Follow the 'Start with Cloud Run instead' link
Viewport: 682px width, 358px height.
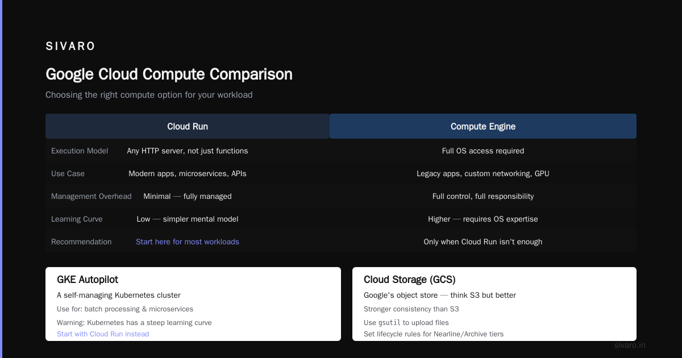pyautogui.click(x=103, y=334)
